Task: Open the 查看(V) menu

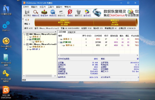Action: point(59,7)
